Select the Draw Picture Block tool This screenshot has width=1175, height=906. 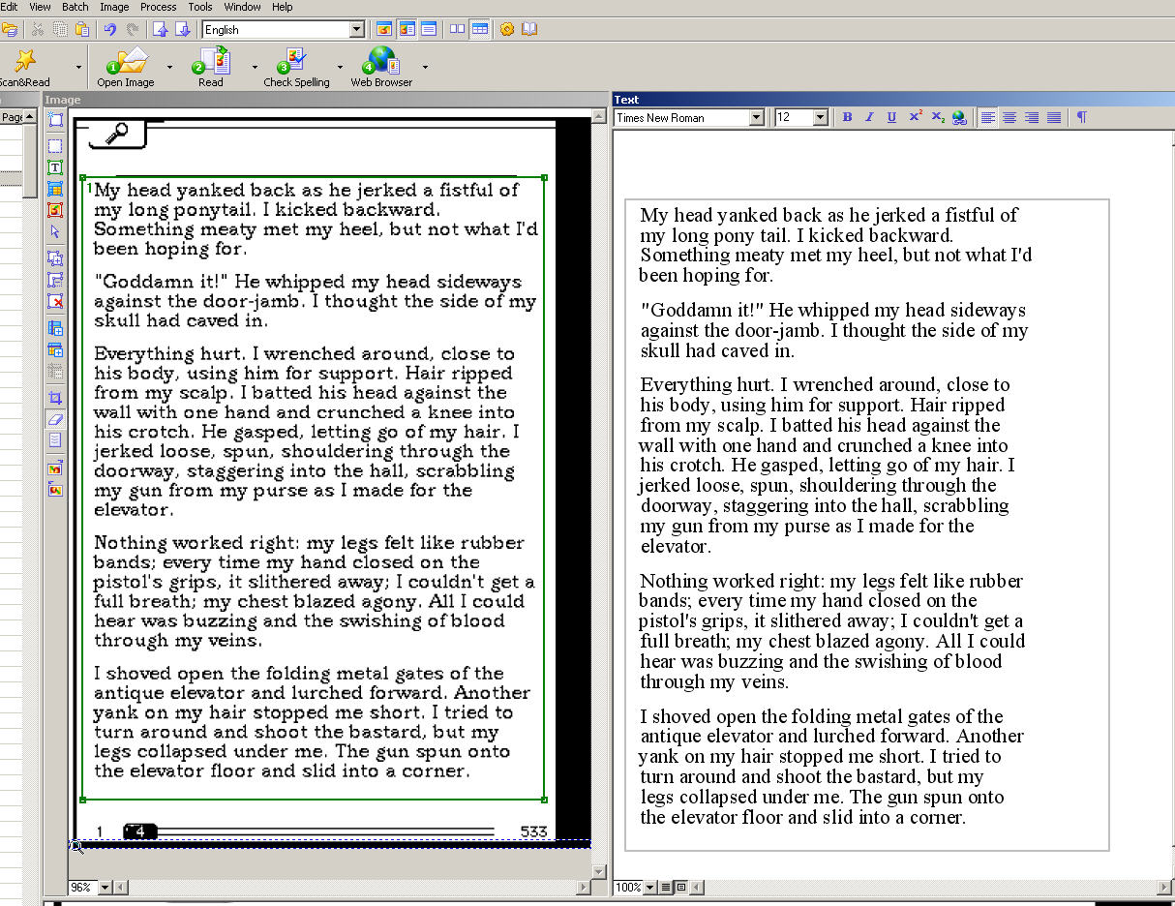click(x=55, y=210)
